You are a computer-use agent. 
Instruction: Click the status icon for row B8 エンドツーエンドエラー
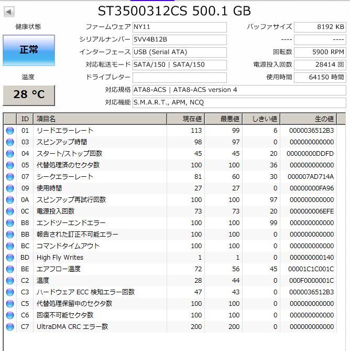10,223
